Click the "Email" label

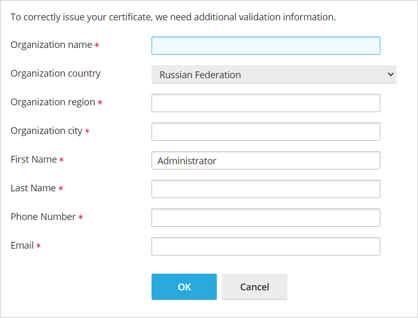[x=22, y=246]
